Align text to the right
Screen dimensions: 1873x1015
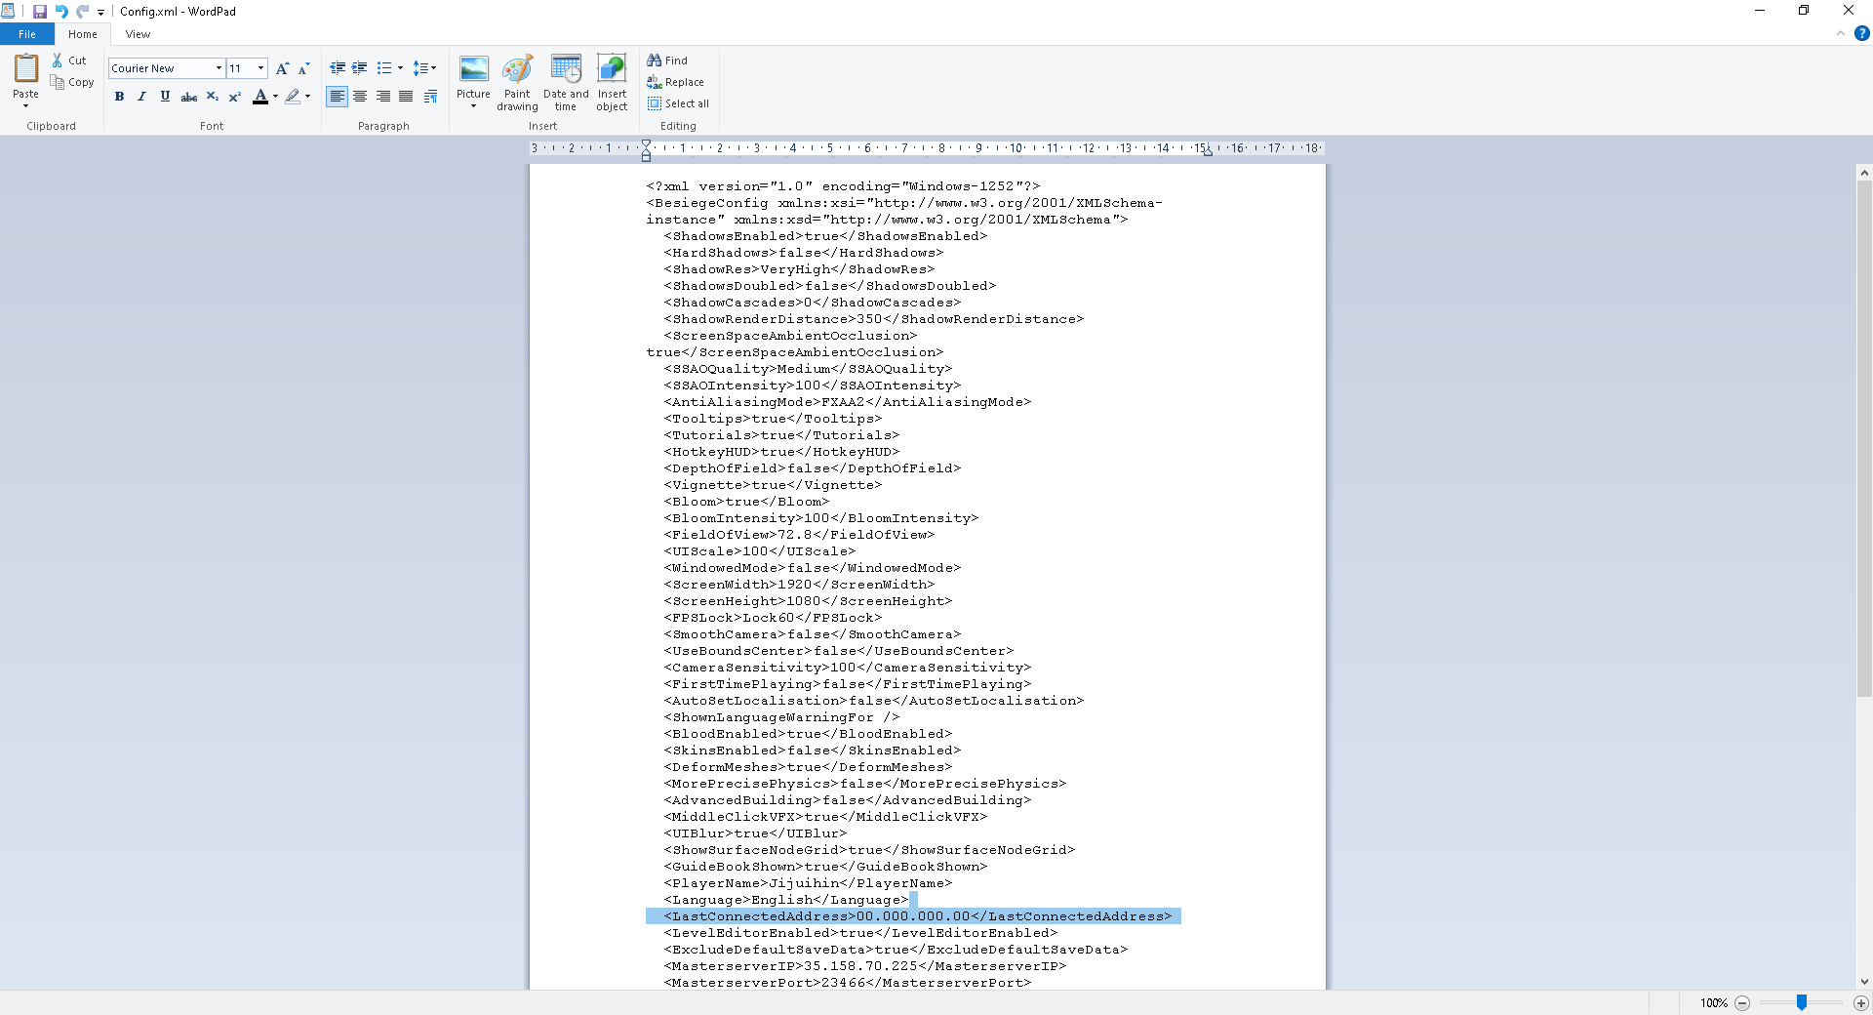tap(383, 97)
